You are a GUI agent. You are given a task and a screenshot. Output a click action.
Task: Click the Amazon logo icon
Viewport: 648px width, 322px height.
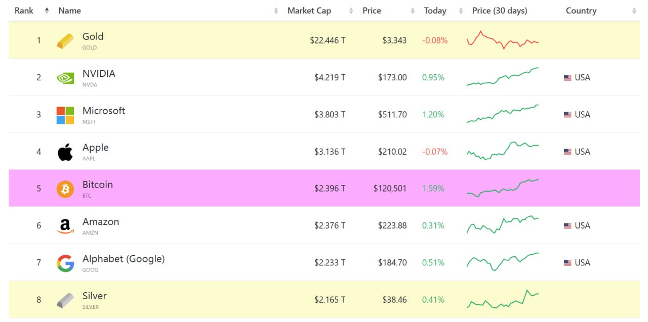(x=65, y=226)
